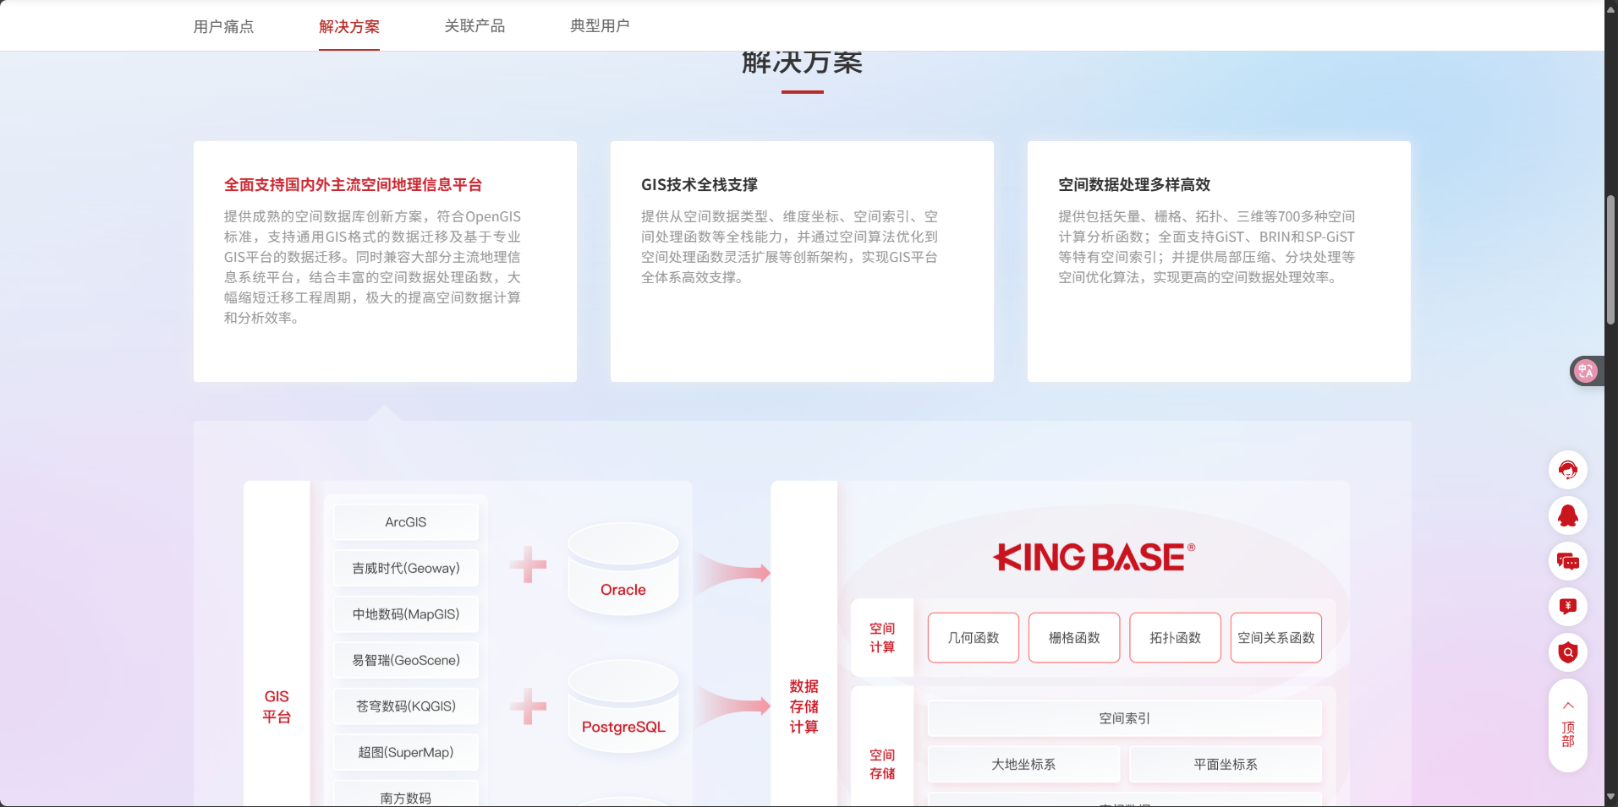Click the arrow pointing from PostgreSQL
The width and height of the screenshot is (1618, 807).
pos(732,706)
